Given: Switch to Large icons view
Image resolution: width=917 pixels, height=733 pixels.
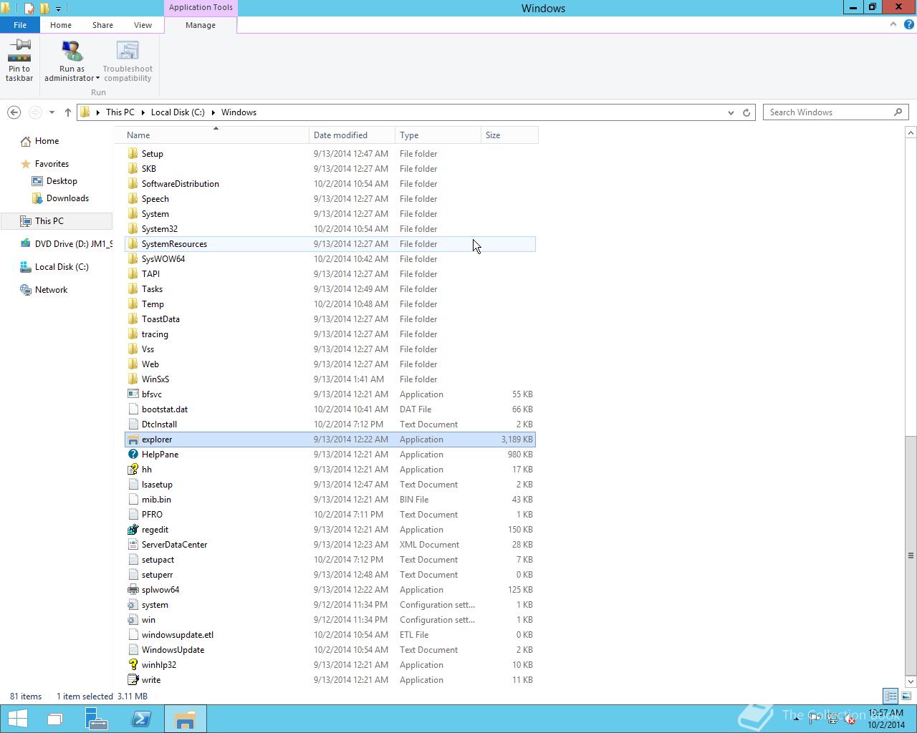Looking at the screenshot, I should click(x=906, y=696).
